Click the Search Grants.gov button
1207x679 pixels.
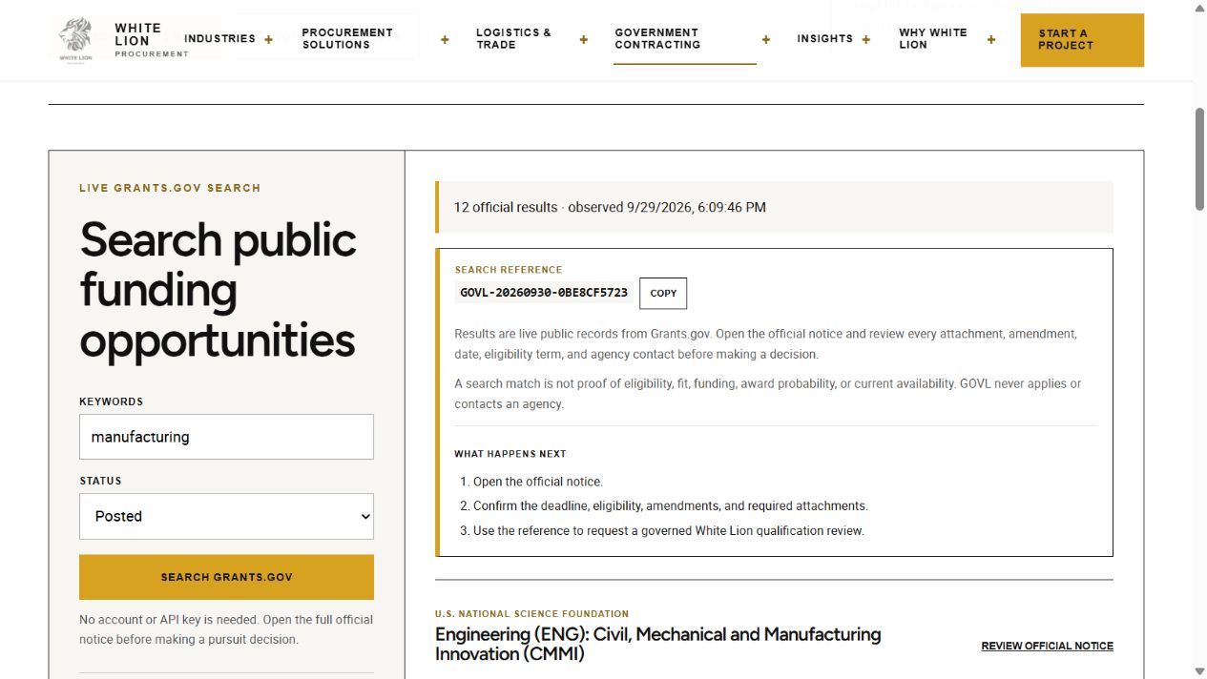tap(226, 577)
